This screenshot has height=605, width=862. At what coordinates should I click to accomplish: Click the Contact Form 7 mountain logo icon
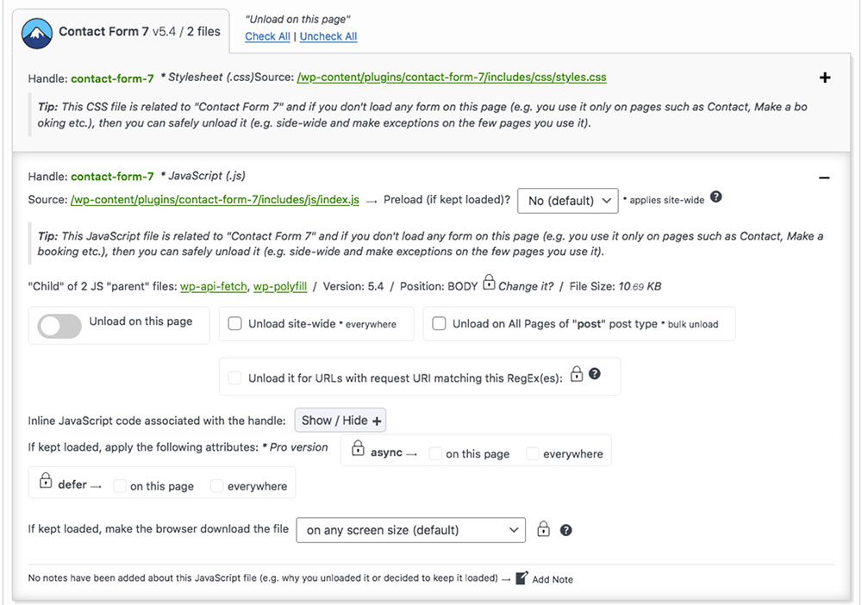click(37, 33)
